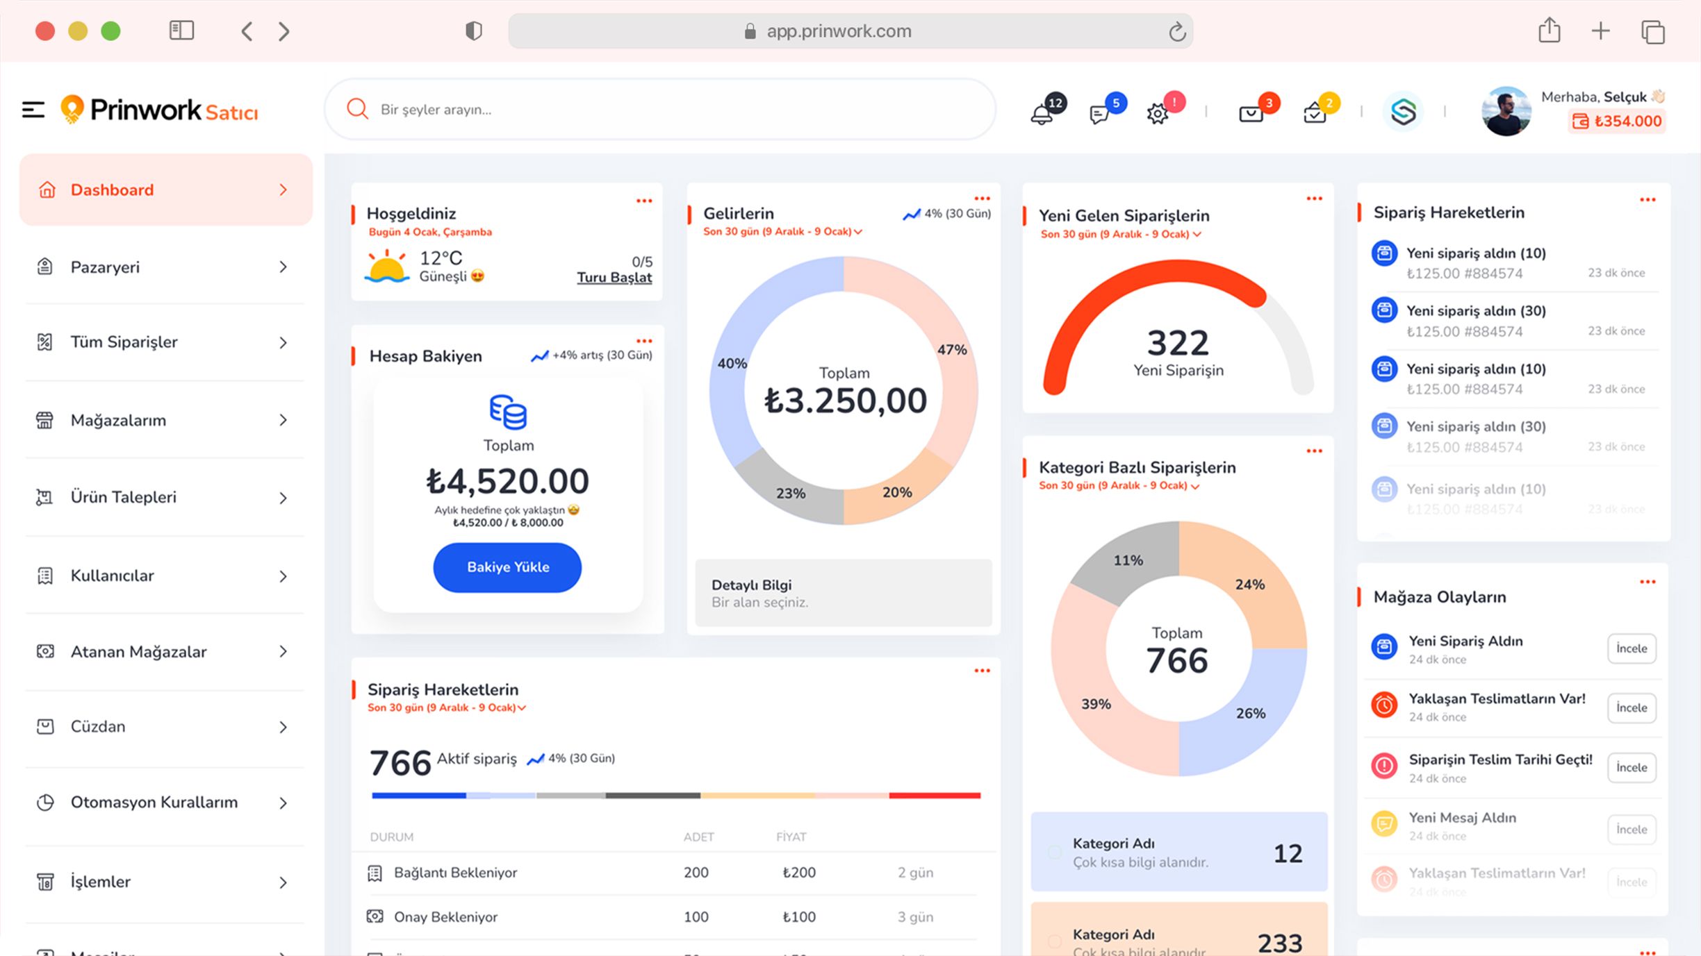This screenshot has width=1701, height=956.
Task: Click the Atanan Mağazalar icon
Action: 45,651
